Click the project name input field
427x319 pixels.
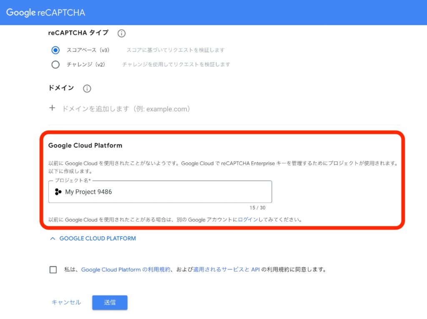pos(160,192)
